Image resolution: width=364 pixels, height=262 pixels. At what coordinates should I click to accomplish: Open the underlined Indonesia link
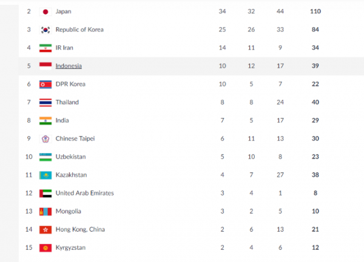tap(69, 66)
